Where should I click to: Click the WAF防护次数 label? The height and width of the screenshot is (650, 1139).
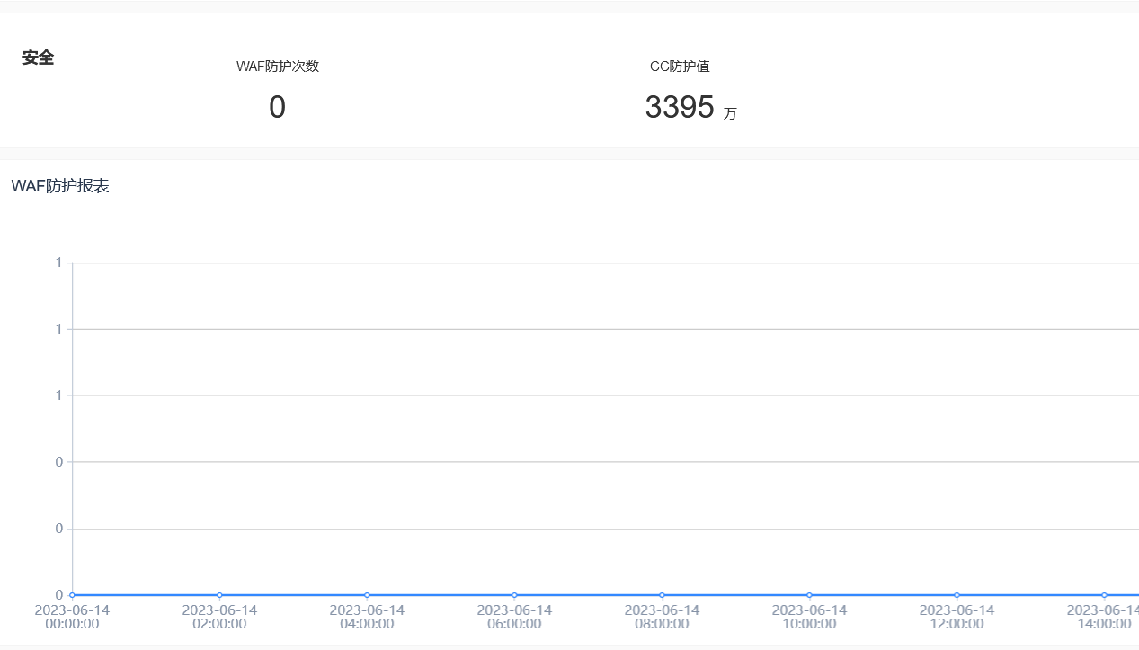coord(278,67)
